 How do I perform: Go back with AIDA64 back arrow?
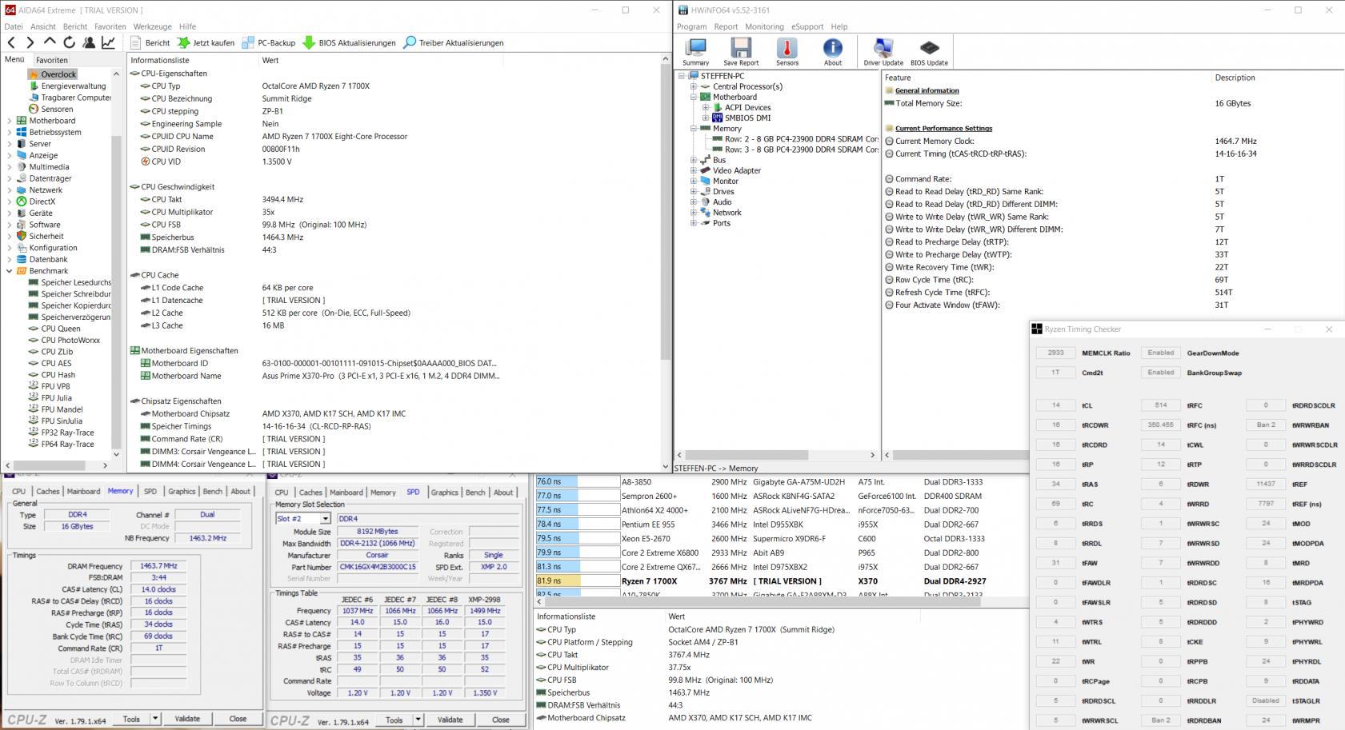coord(11,42)
